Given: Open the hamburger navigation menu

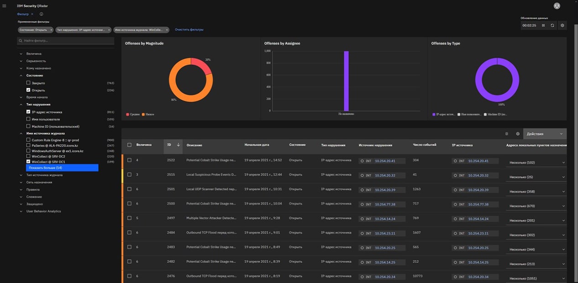Looking at the screenshot, I should point(5,6).
